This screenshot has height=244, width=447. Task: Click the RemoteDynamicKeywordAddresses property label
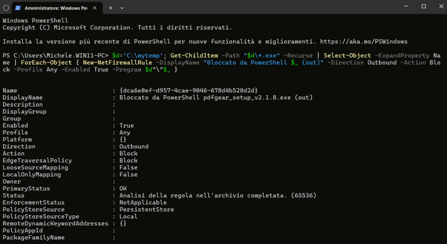pos(55,223)
